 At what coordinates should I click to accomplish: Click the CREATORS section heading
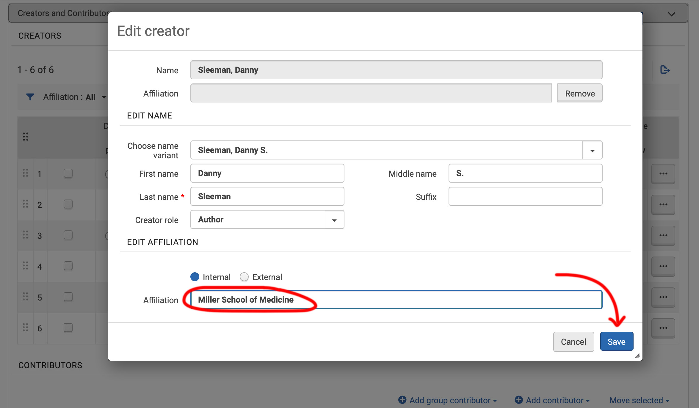point(40,36)
